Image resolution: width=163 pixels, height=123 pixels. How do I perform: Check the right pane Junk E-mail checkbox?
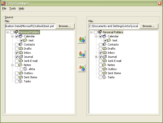100,61
